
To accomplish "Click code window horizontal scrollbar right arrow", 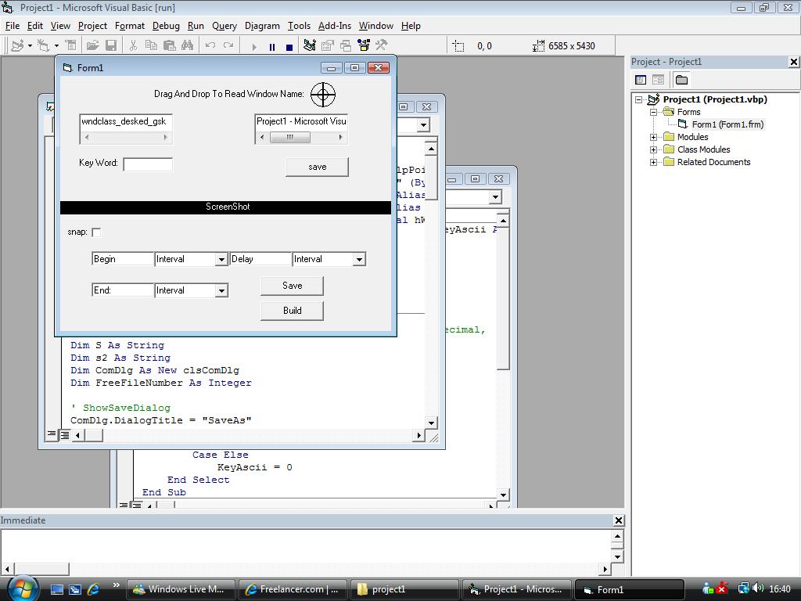I will click(419, 435).
